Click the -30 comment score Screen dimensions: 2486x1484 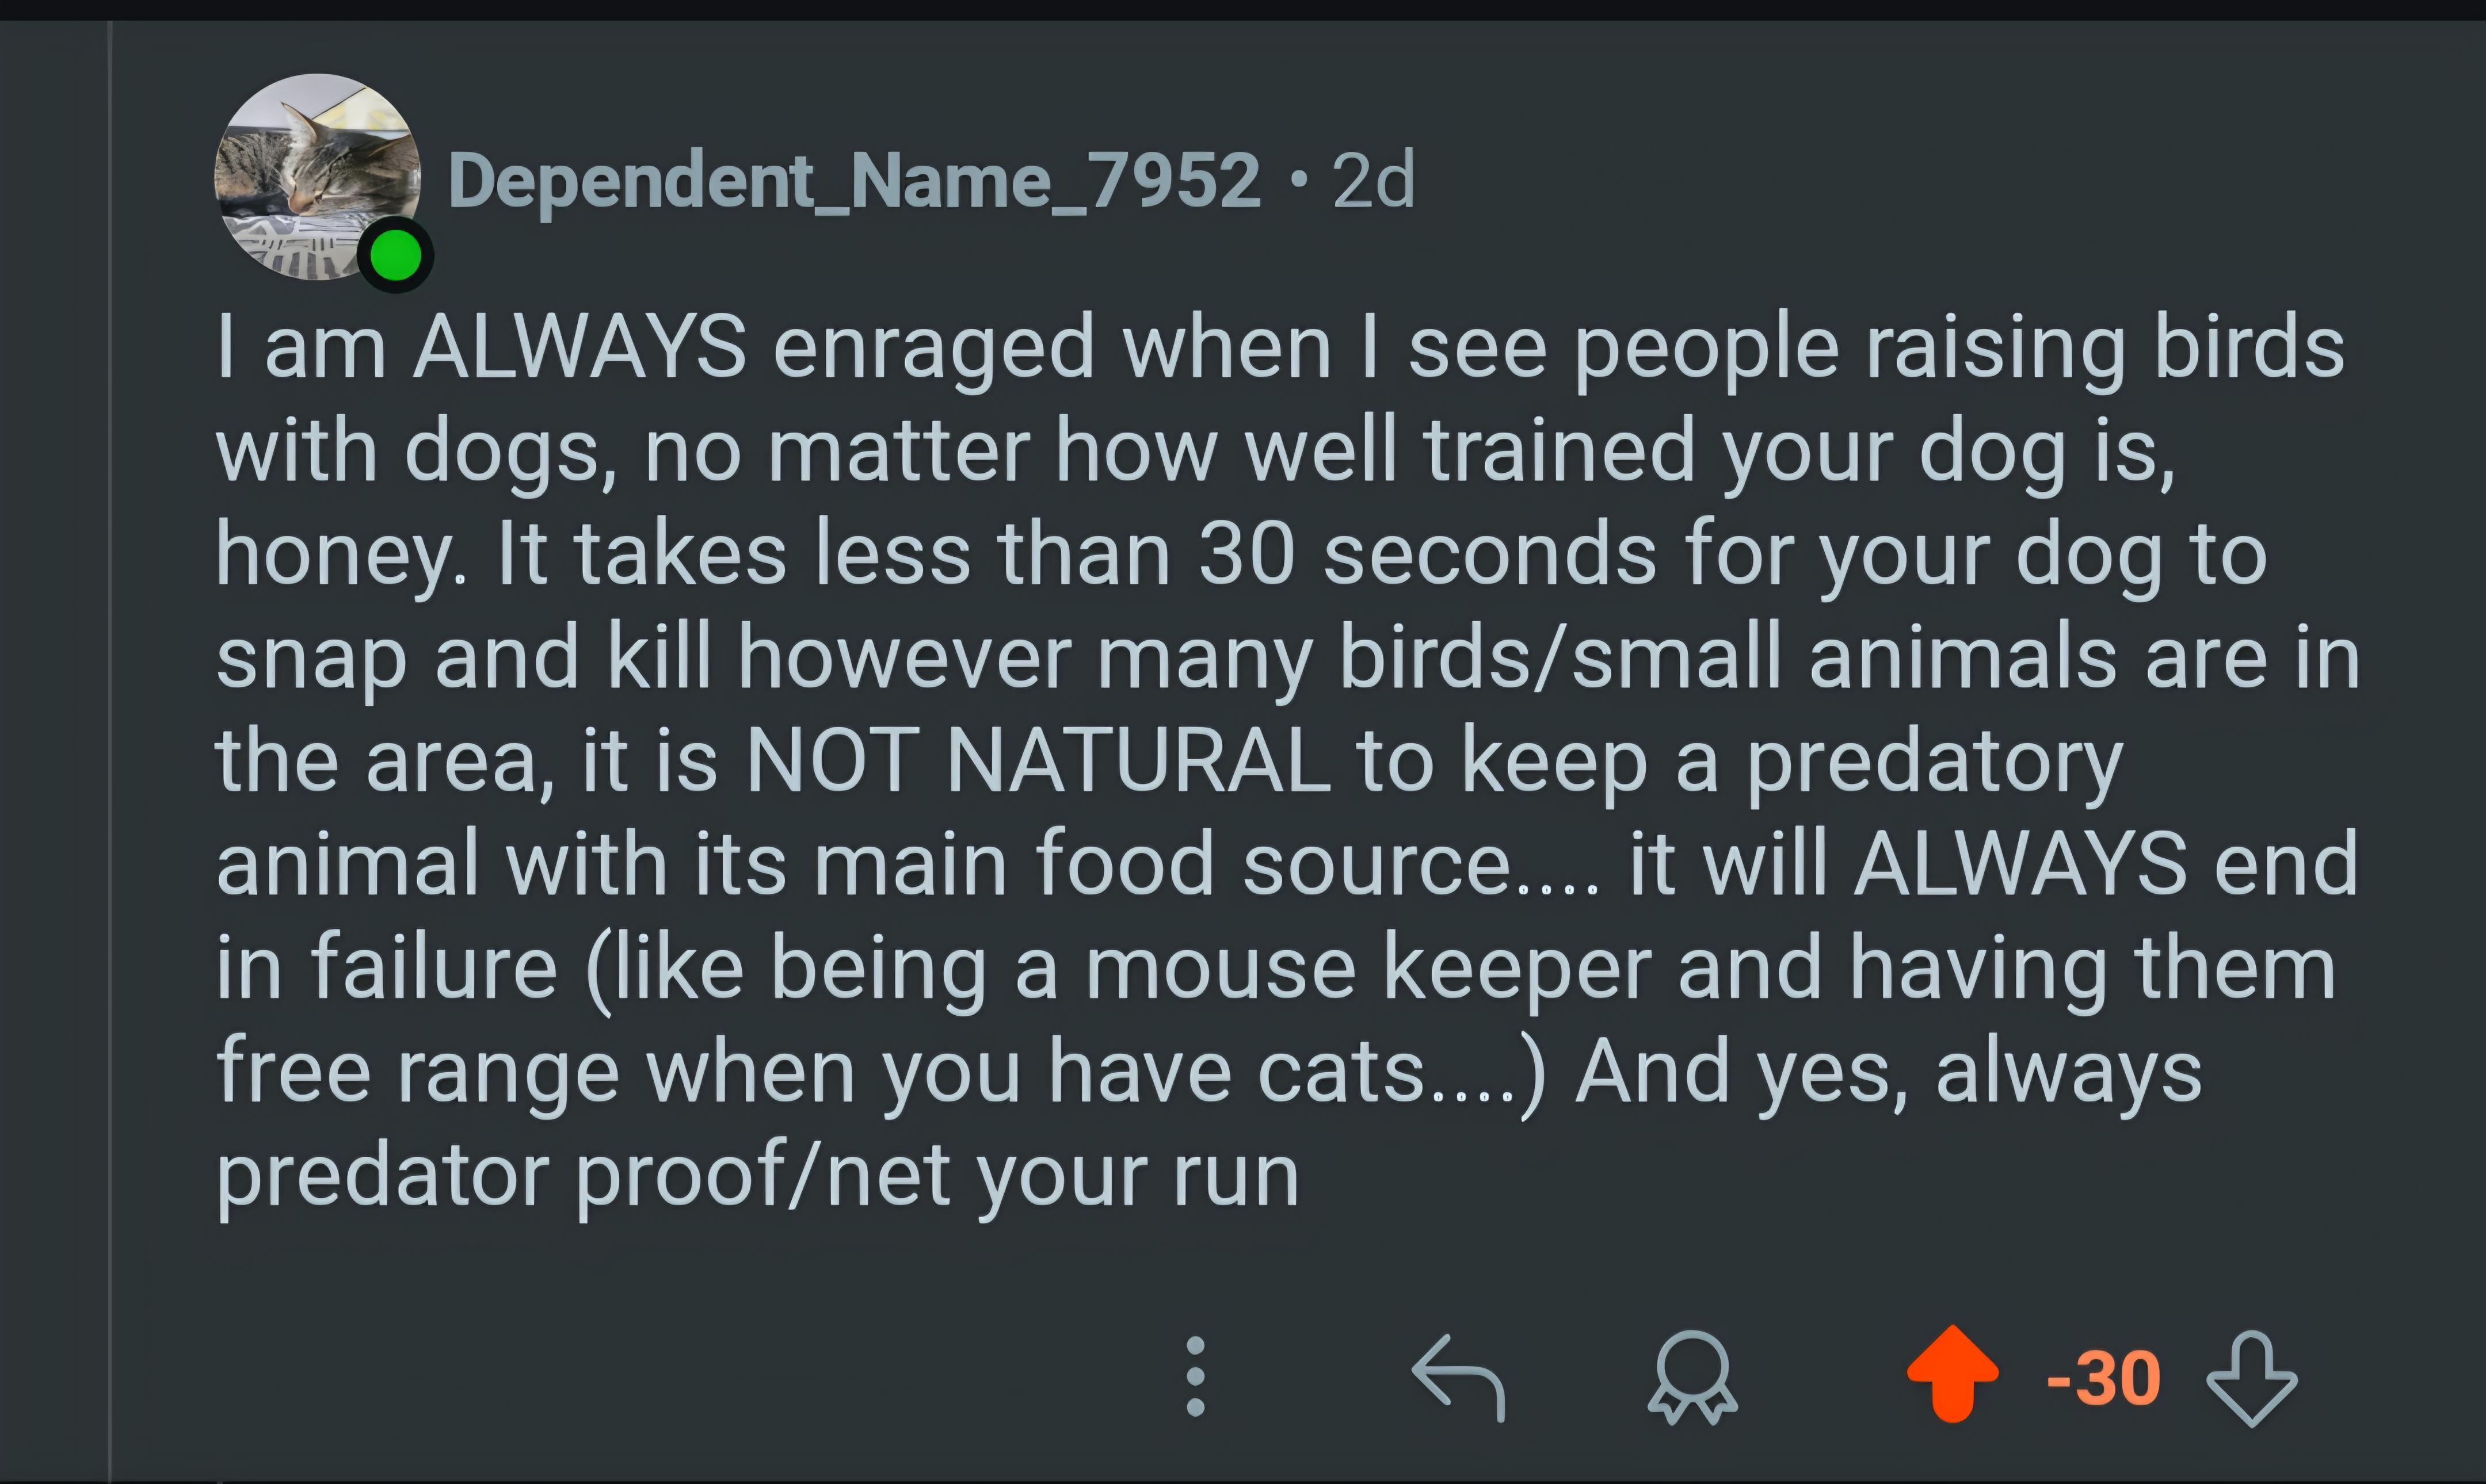tap(2103, 1379)
